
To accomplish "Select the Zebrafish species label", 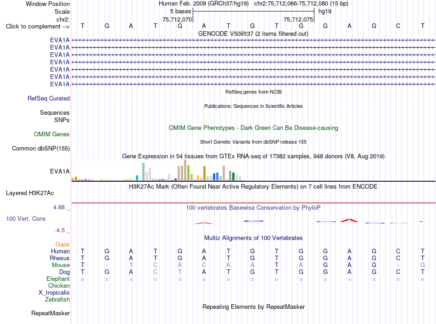I will tap(57, 300).
